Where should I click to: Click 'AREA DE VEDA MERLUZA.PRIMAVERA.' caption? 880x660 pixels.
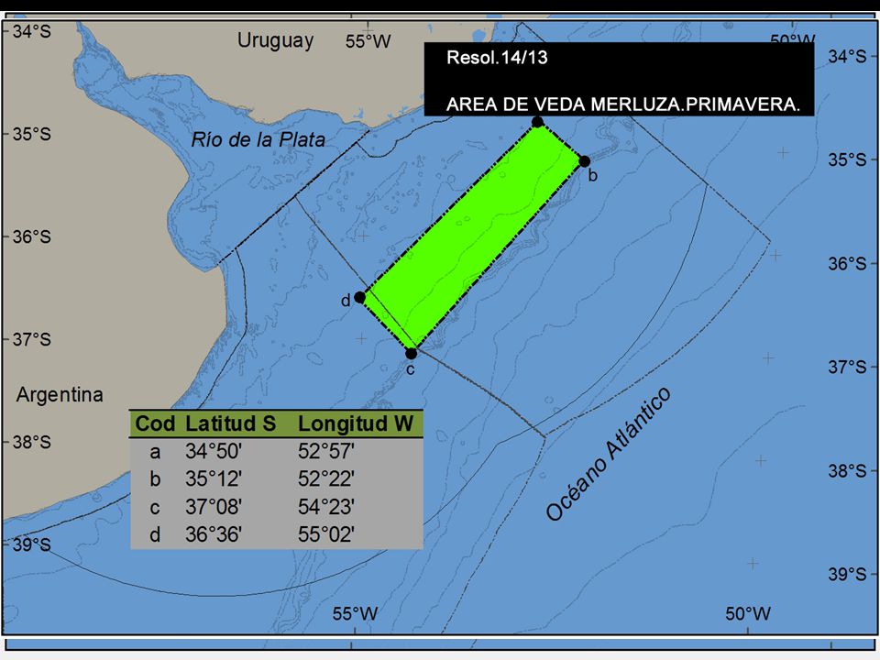[x=623, y=104]
